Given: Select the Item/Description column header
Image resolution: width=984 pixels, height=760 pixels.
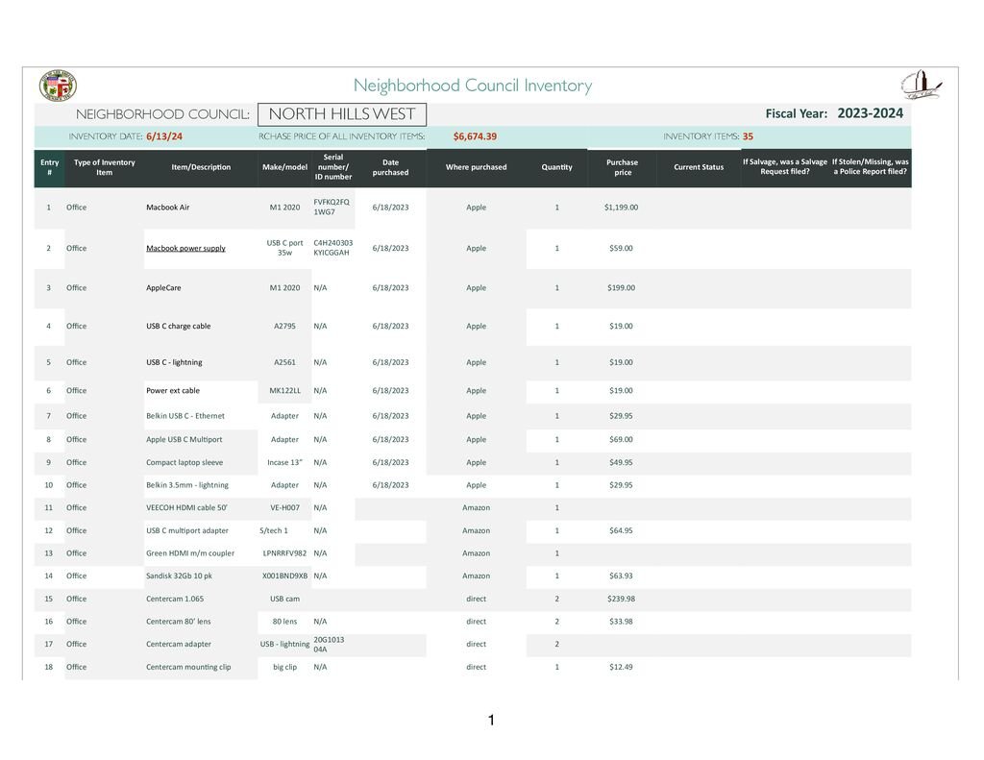Looking at the screenshot, I should tap(201, 167).
